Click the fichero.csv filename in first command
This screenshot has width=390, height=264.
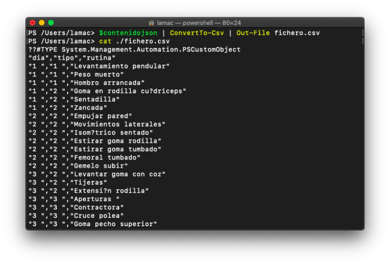[x=297, y=33]
